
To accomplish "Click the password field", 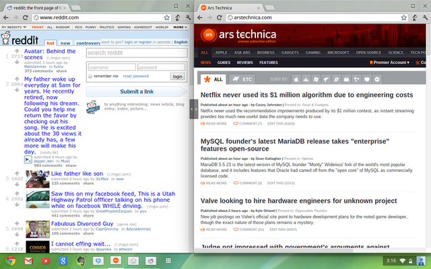I will tap(162, 67).
